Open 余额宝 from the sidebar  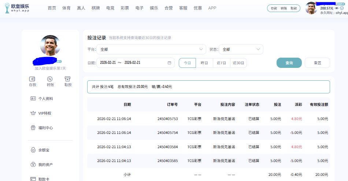(x=43, y=150)
